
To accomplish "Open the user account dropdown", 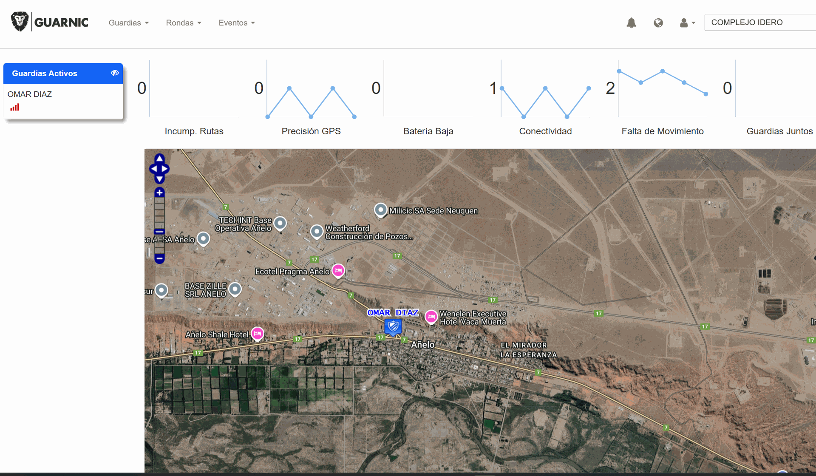I will [x=687, y=23].
